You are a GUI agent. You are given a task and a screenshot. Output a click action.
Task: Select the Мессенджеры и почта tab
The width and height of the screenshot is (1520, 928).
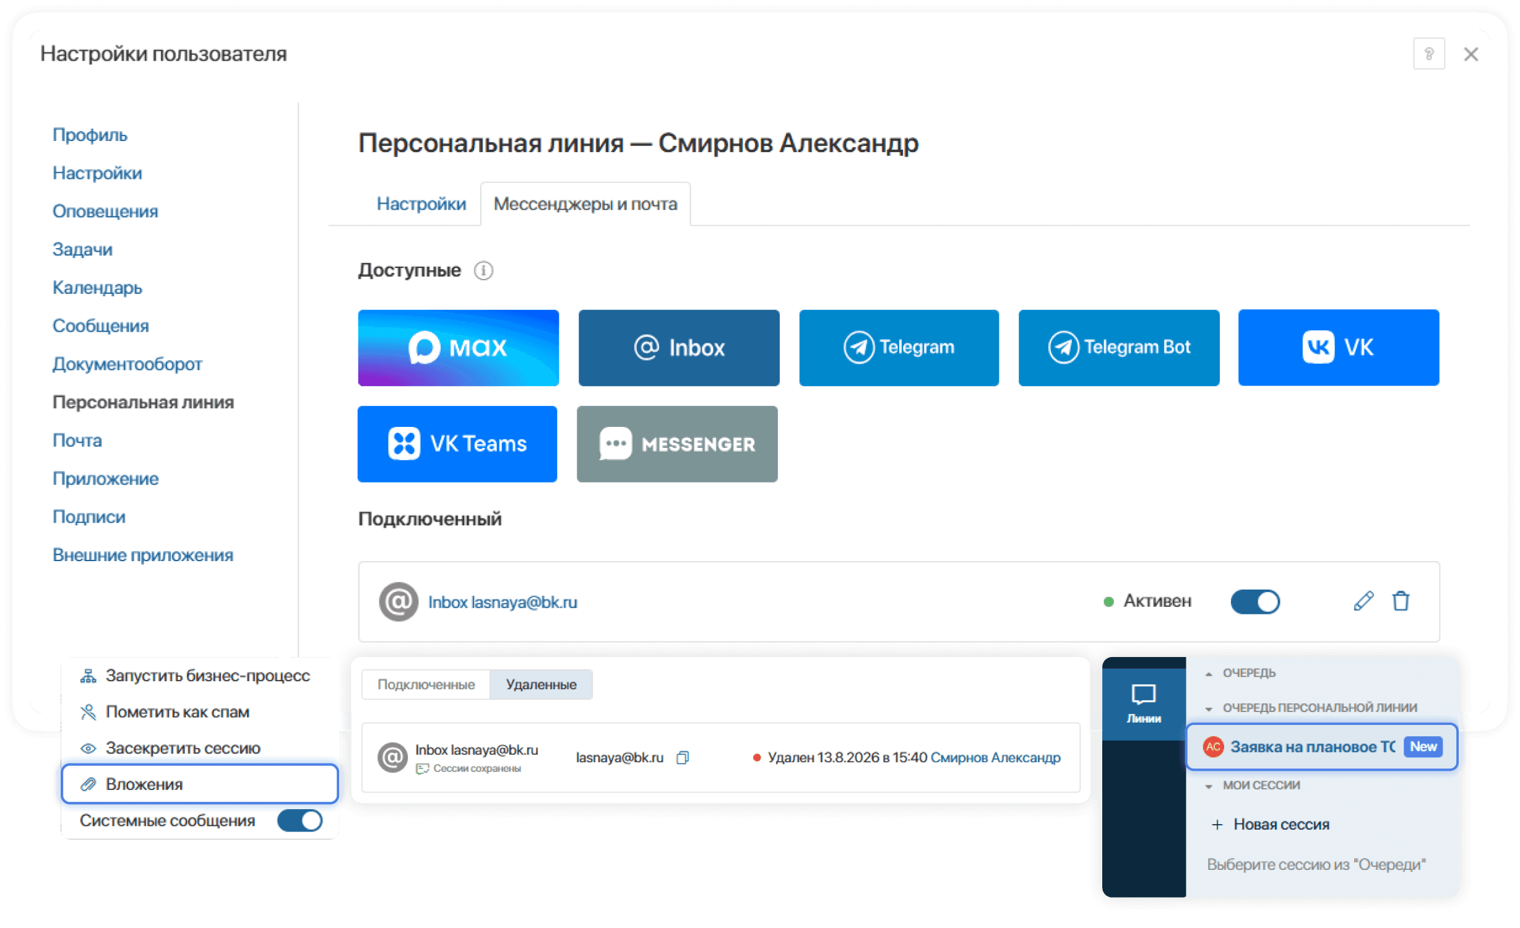585,204
